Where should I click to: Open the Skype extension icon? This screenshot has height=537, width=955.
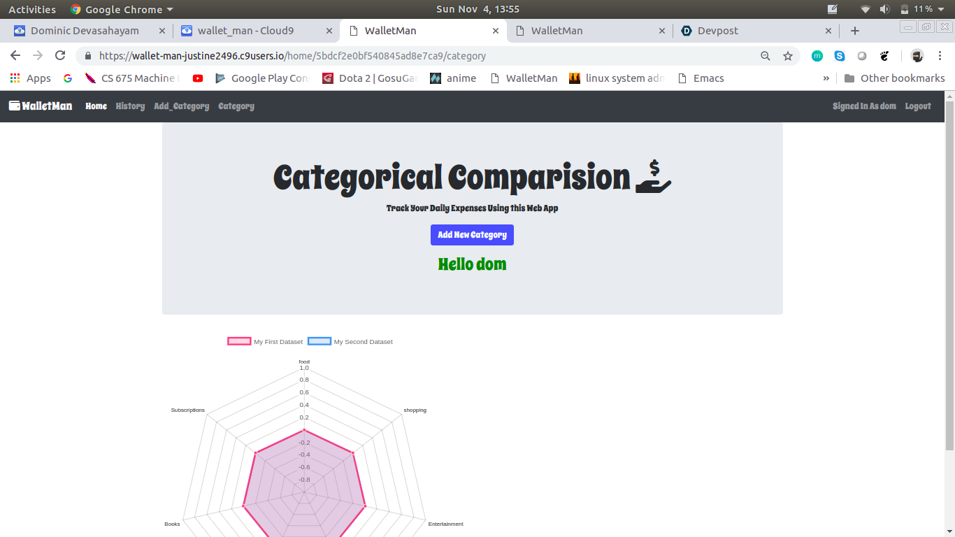[x=840, y=56]
